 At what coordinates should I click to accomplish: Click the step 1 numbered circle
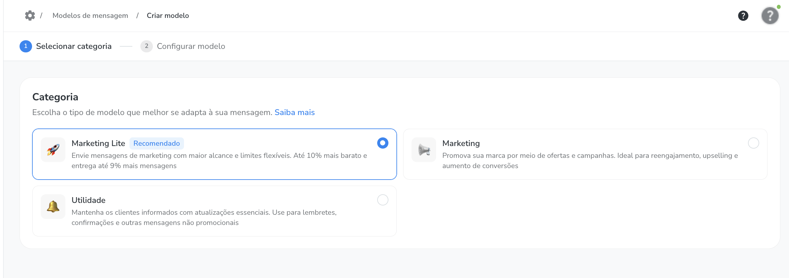26,46
